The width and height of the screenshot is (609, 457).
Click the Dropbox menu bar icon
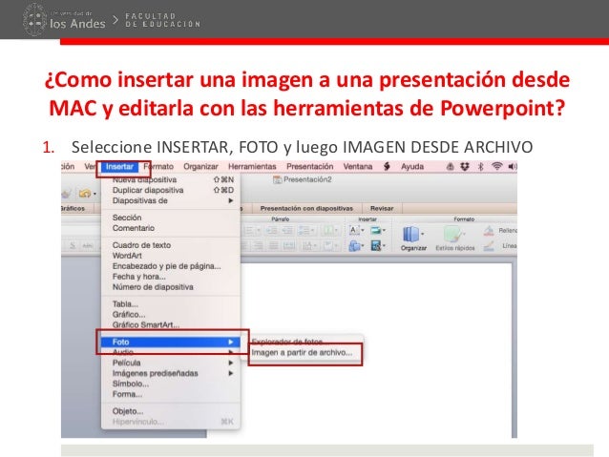(465, 167)
